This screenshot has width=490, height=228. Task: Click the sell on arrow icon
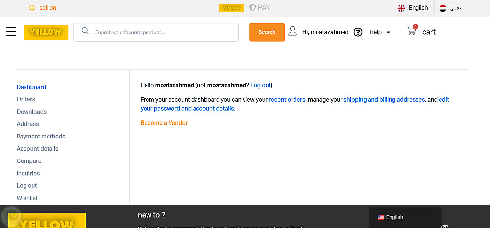click(32, 8)
